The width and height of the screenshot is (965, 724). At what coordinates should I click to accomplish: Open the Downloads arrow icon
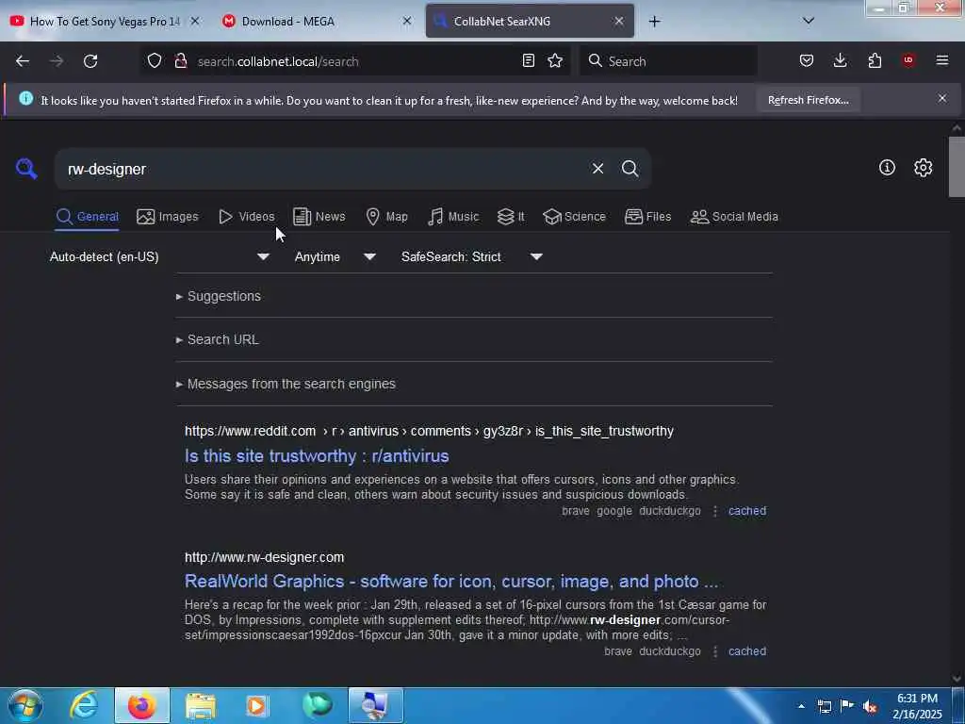(840, 60)
